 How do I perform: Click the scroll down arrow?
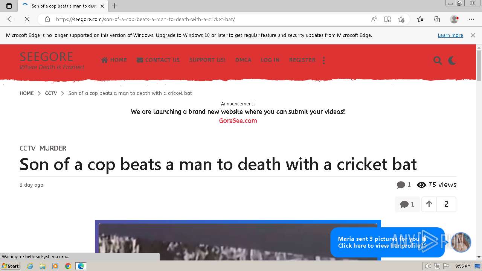[479, 257]
